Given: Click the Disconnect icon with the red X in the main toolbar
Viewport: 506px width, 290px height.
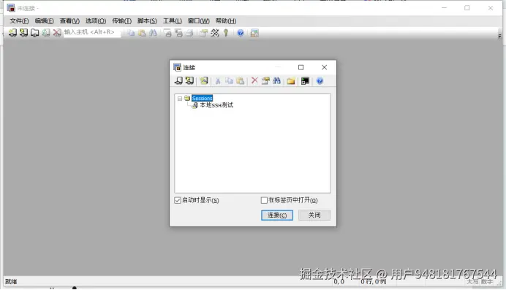Looking at the screenshot, I should [57, 33].
